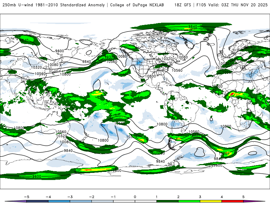The height and width of the screenshot is (203, 270).
Task: Click the red 4-to-5 colorbar segment
Action: [x=233, y=201]
